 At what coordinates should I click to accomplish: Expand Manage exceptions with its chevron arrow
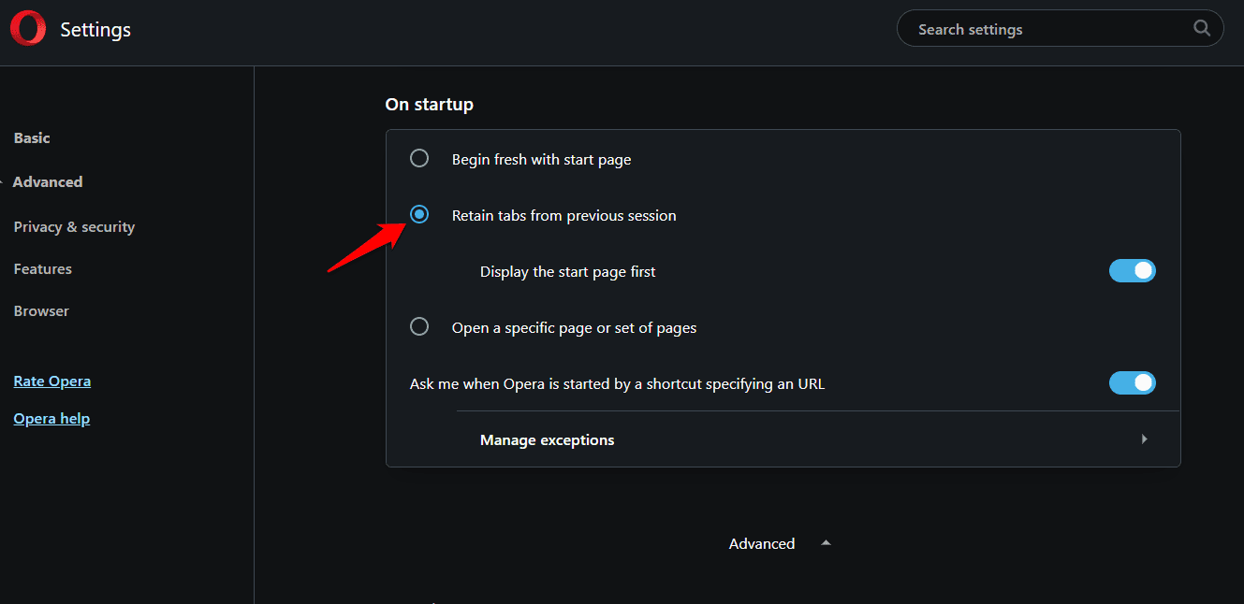pos(1144,439)
